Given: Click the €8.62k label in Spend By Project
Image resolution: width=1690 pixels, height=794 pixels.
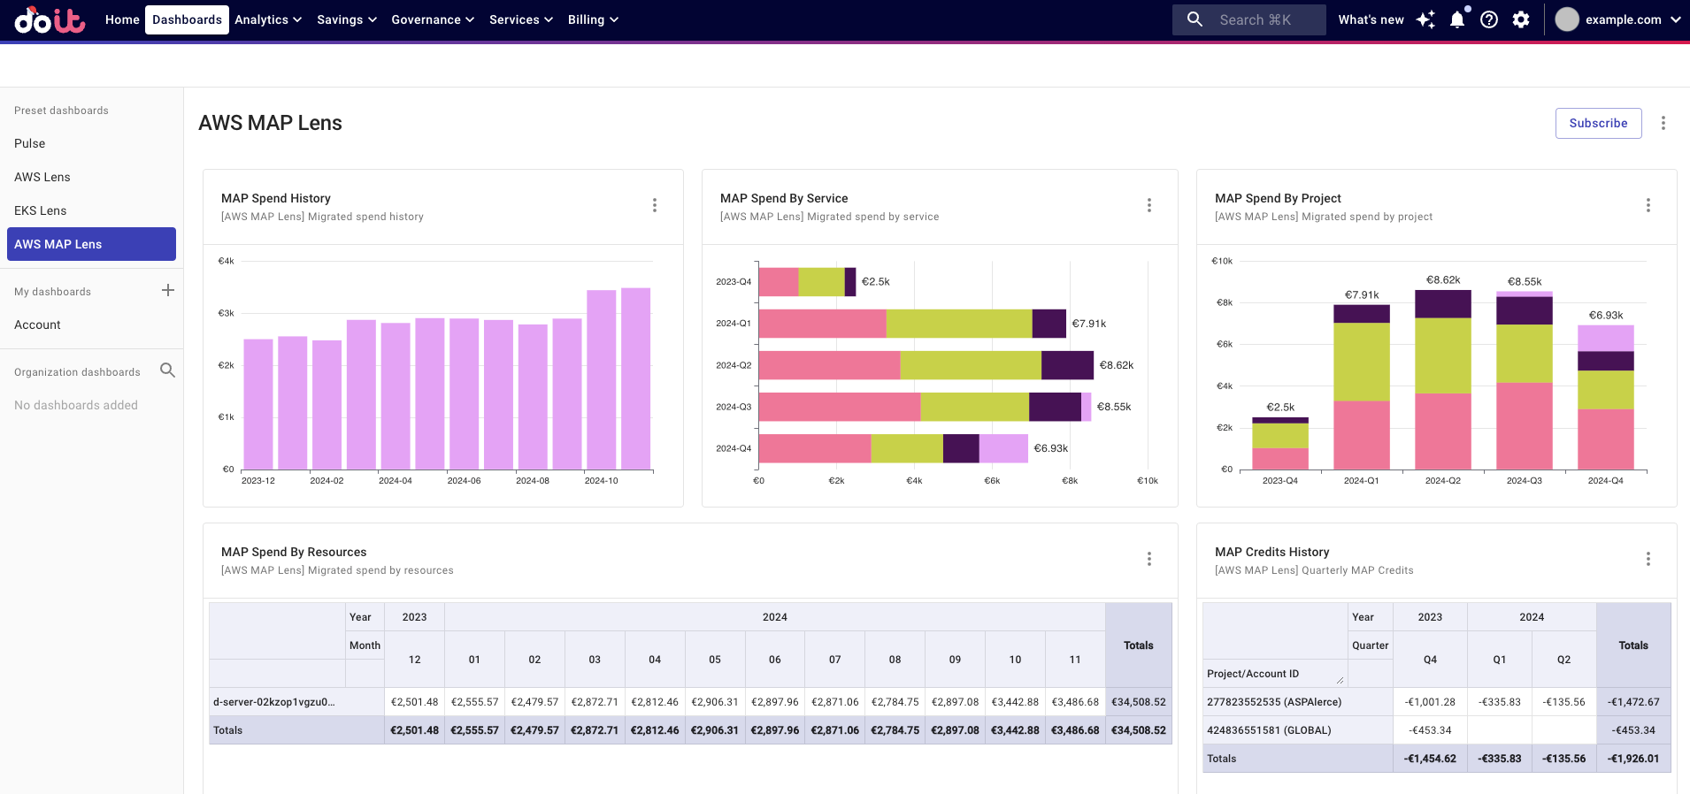Looking at the screenshot, I should pos(1443,280).
